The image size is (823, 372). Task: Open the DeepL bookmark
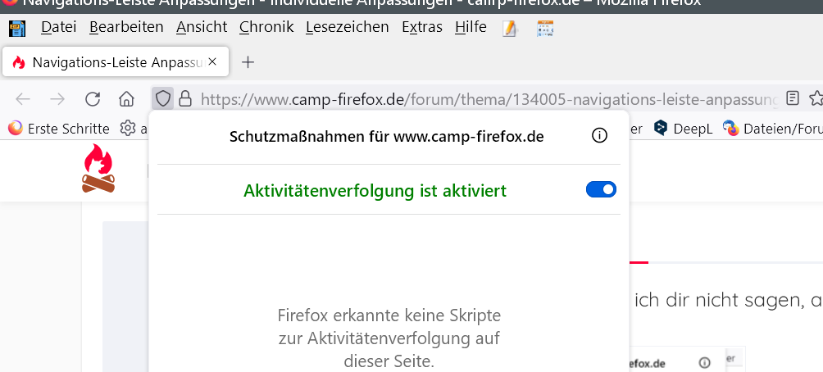pyautogui.click(x=682, y=128)
